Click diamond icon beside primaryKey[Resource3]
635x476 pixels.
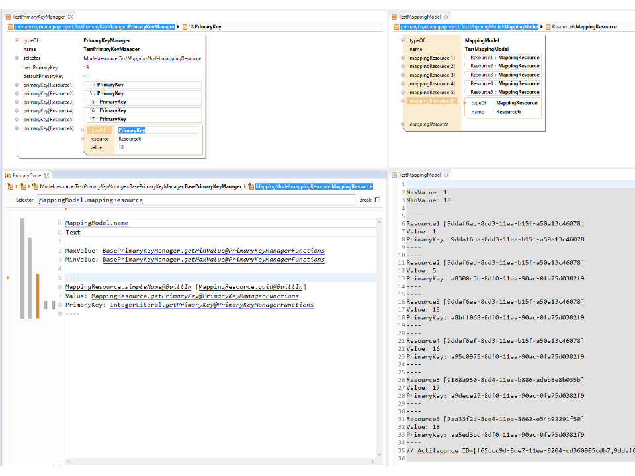[17, 102]
